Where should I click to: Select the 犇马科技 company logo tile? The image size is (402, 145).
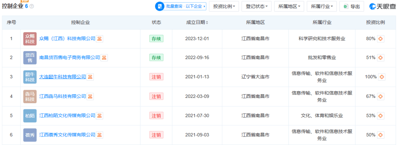(30, 96)
